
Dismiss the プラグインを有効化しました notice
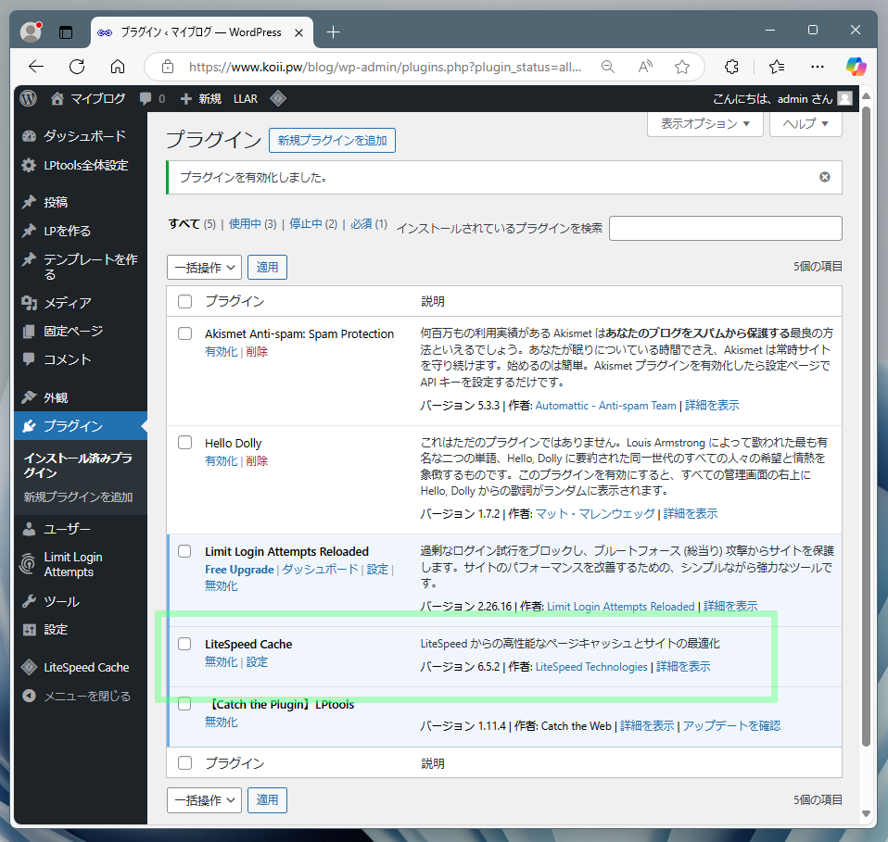[x=825, y=177]
